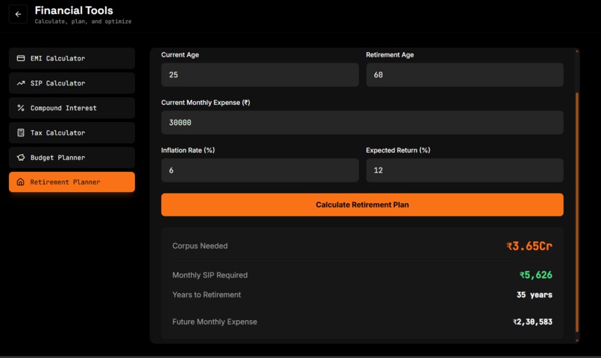This screenshot has height=358, width=601.
Task: Click the orange vertical scrollbar
Action: 577,212
